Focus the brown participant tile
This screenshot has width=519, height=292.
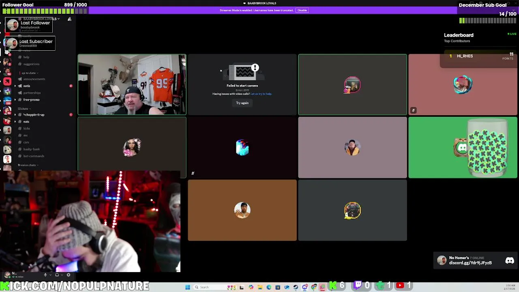242,210
